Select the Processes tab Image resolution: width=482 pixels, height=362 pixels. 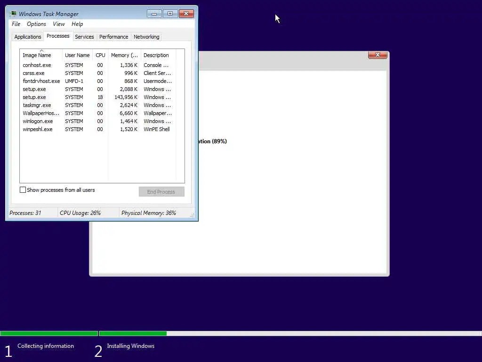click(x=58, y=36)
